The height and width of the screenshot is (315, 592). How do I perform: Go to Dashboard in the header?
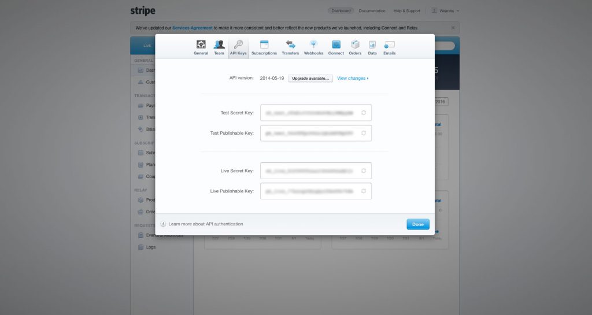coord(341,11)
